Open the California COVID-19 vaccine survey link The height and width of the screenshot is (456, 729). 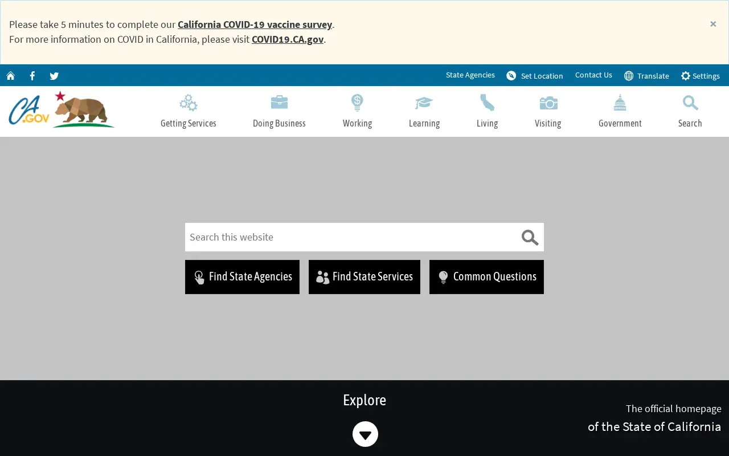click(x=255, y=25)
